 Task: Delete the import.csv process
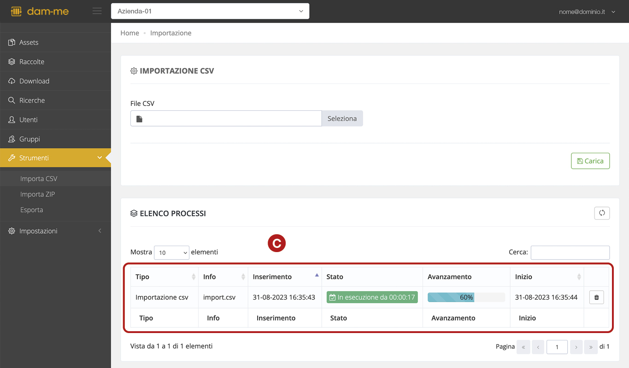click(x=596, y=297)
